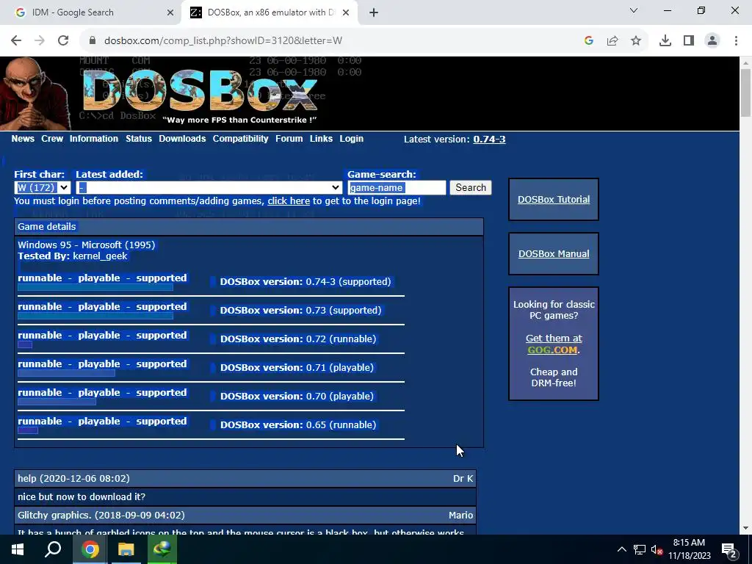752x564 pixels.
Task: Focus the game-name search field
Action: [x=397, y=187]
